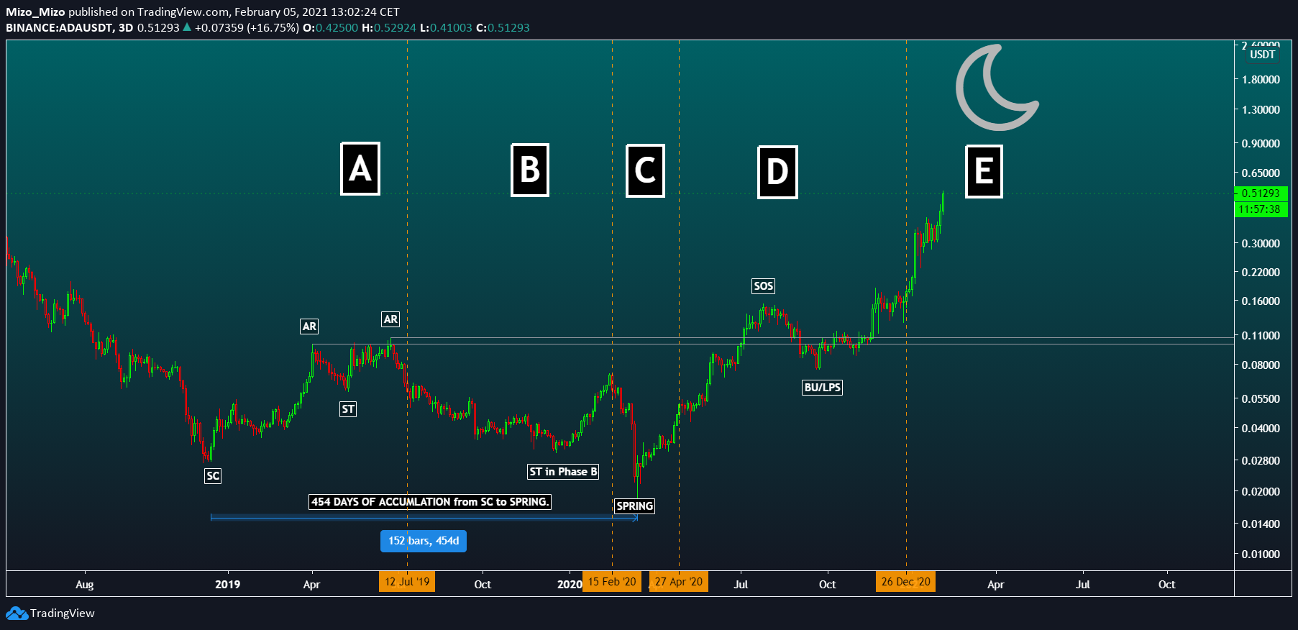The height and width of the screenshot is (630, 1298).
Task: Select the phase B label box
Action: pyautogui.click(x=530, y=170)
